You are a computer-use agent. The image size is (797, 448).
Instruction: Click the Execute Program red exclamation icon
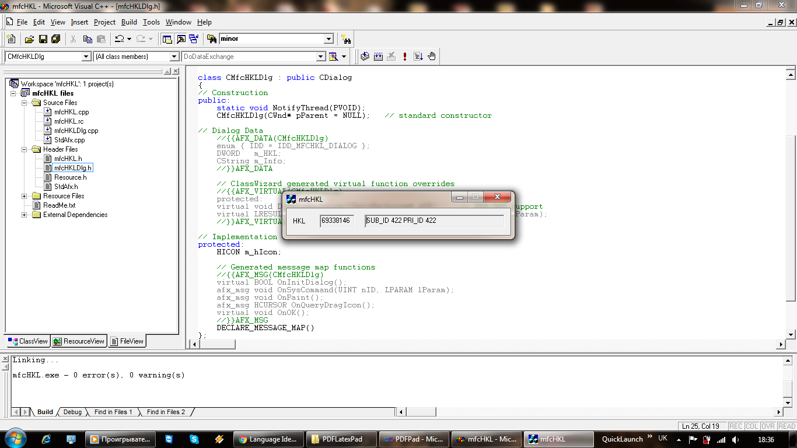click(x=405, y=57)
